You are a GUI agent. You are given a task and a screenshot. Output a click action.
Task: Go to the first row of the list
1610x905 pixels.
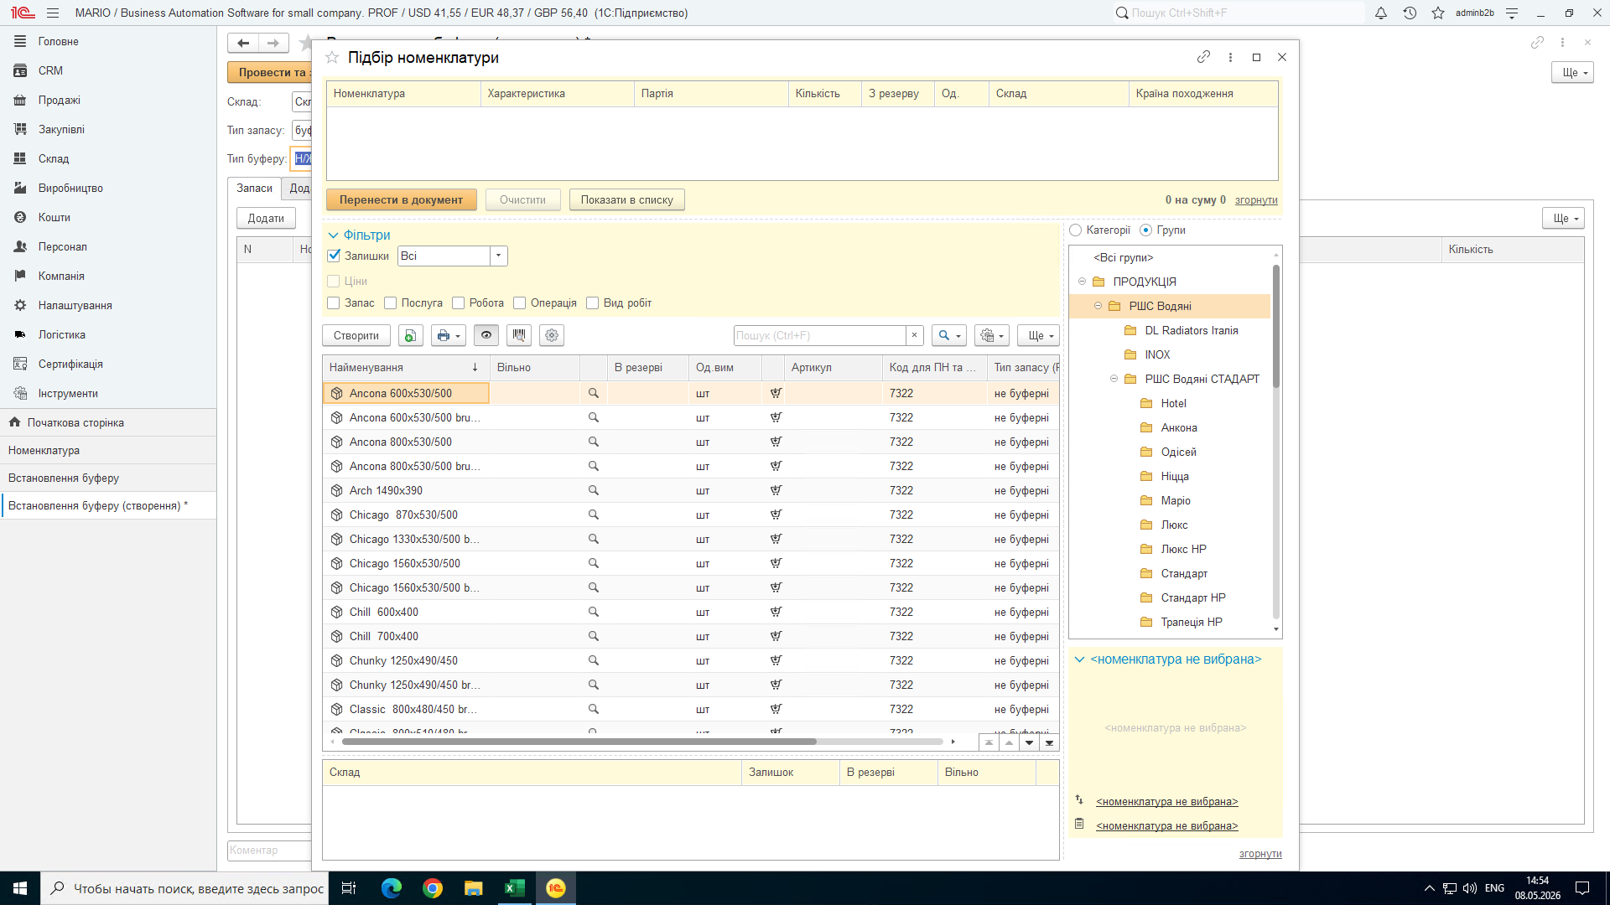[989, 742]
